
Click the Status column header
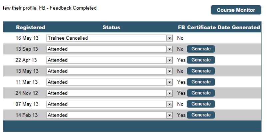click(111, 27)
